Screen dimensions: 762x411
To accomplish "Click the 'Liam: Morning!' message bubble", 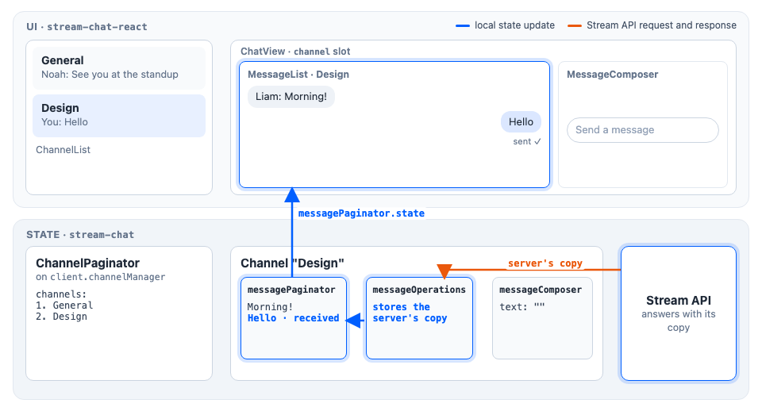I will 291,97.
